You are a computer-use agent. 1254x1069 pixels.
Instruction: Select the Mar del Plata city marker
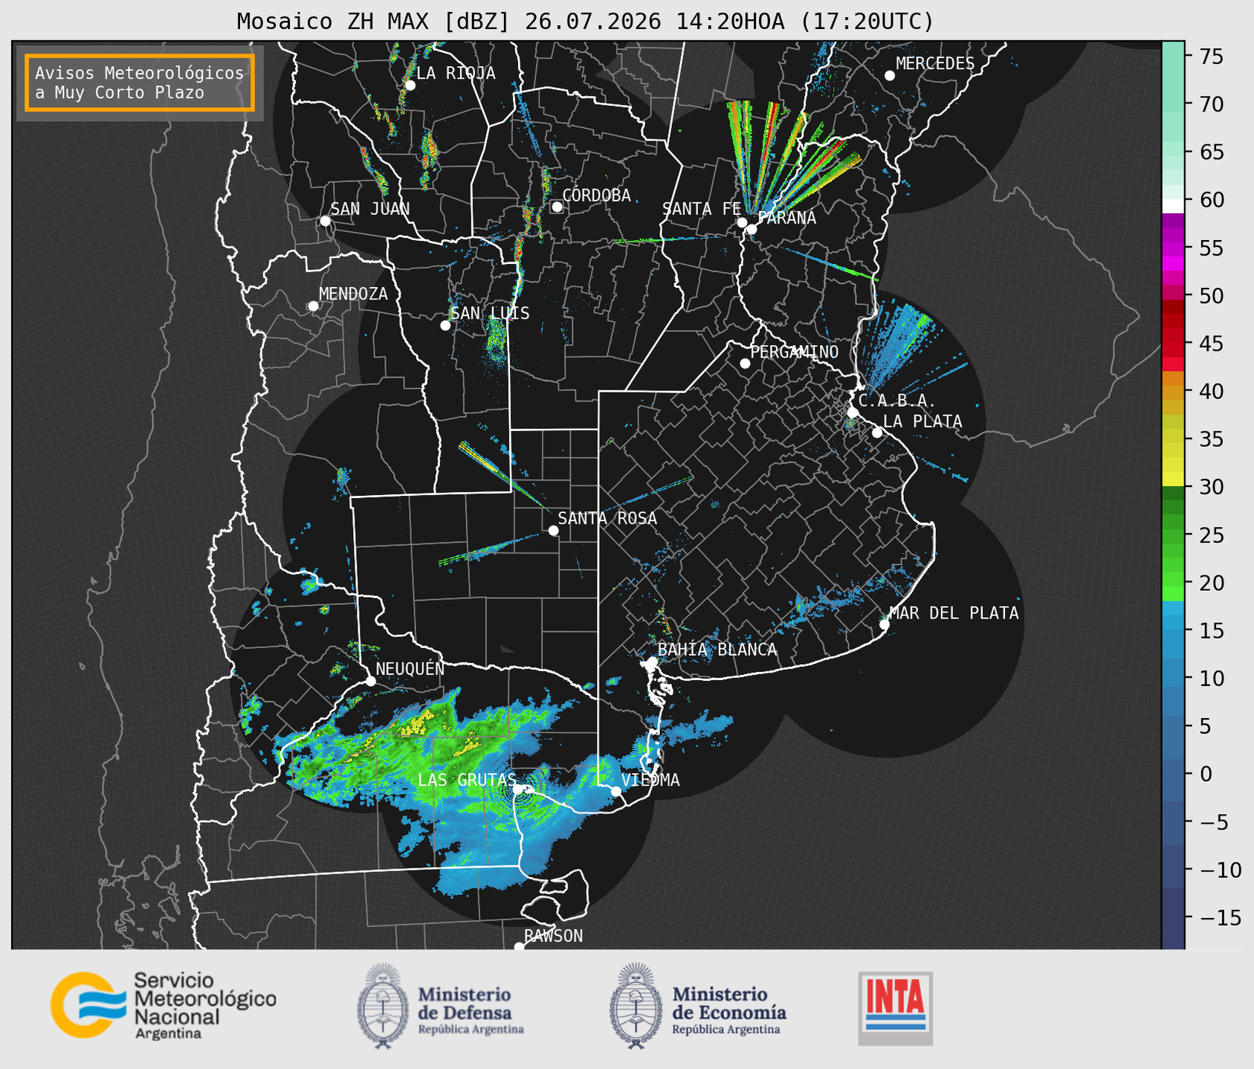[885, 624]
